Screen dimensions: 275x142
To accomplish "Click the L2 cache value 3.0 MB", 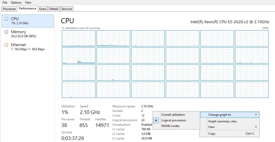I will pos(146,134).
